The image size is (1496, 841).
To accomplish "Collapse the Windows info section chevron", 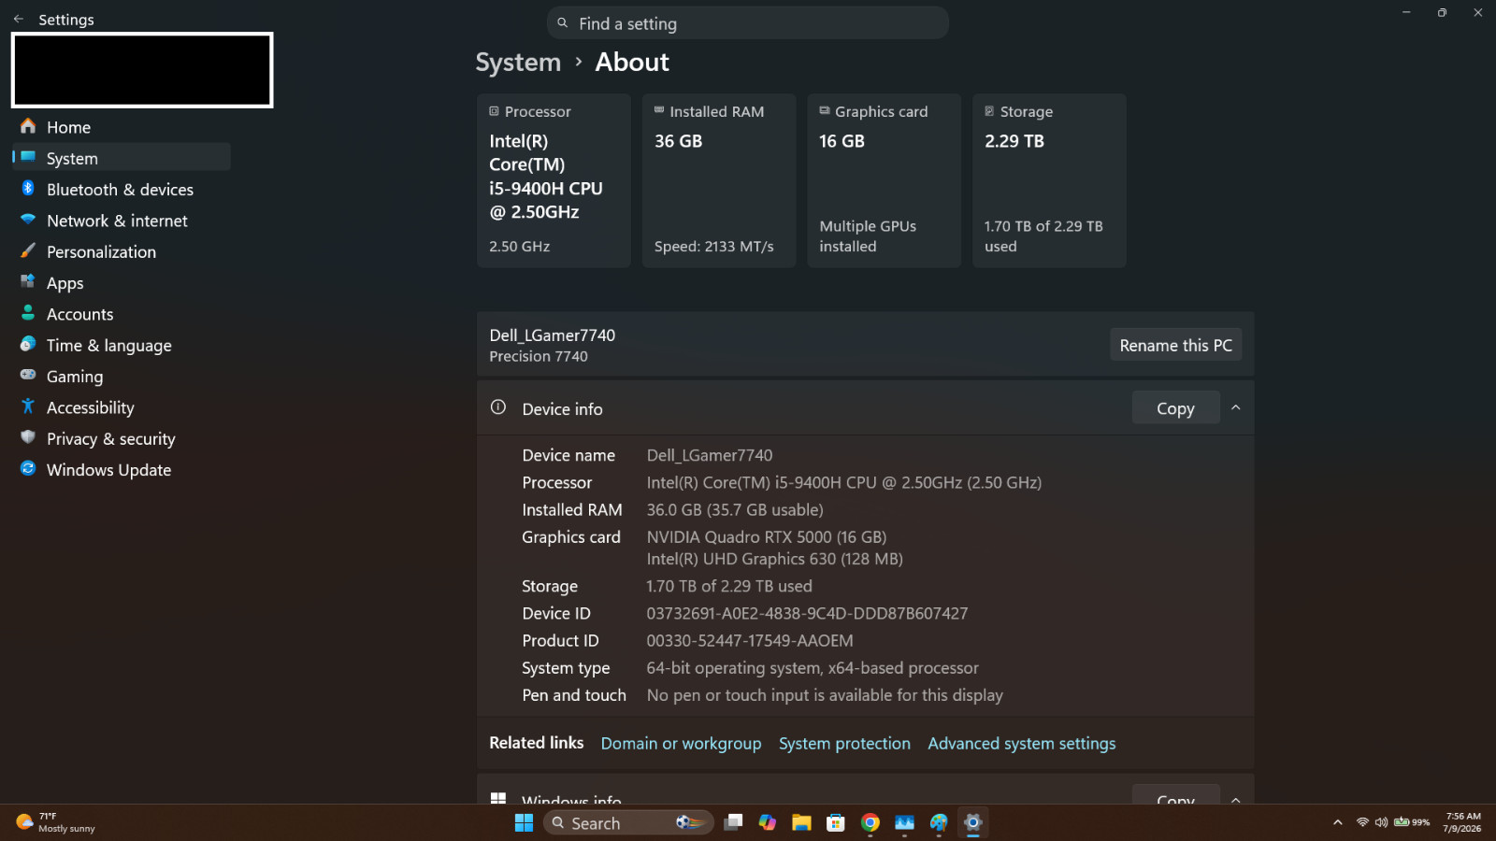I will pos(1236,799).
